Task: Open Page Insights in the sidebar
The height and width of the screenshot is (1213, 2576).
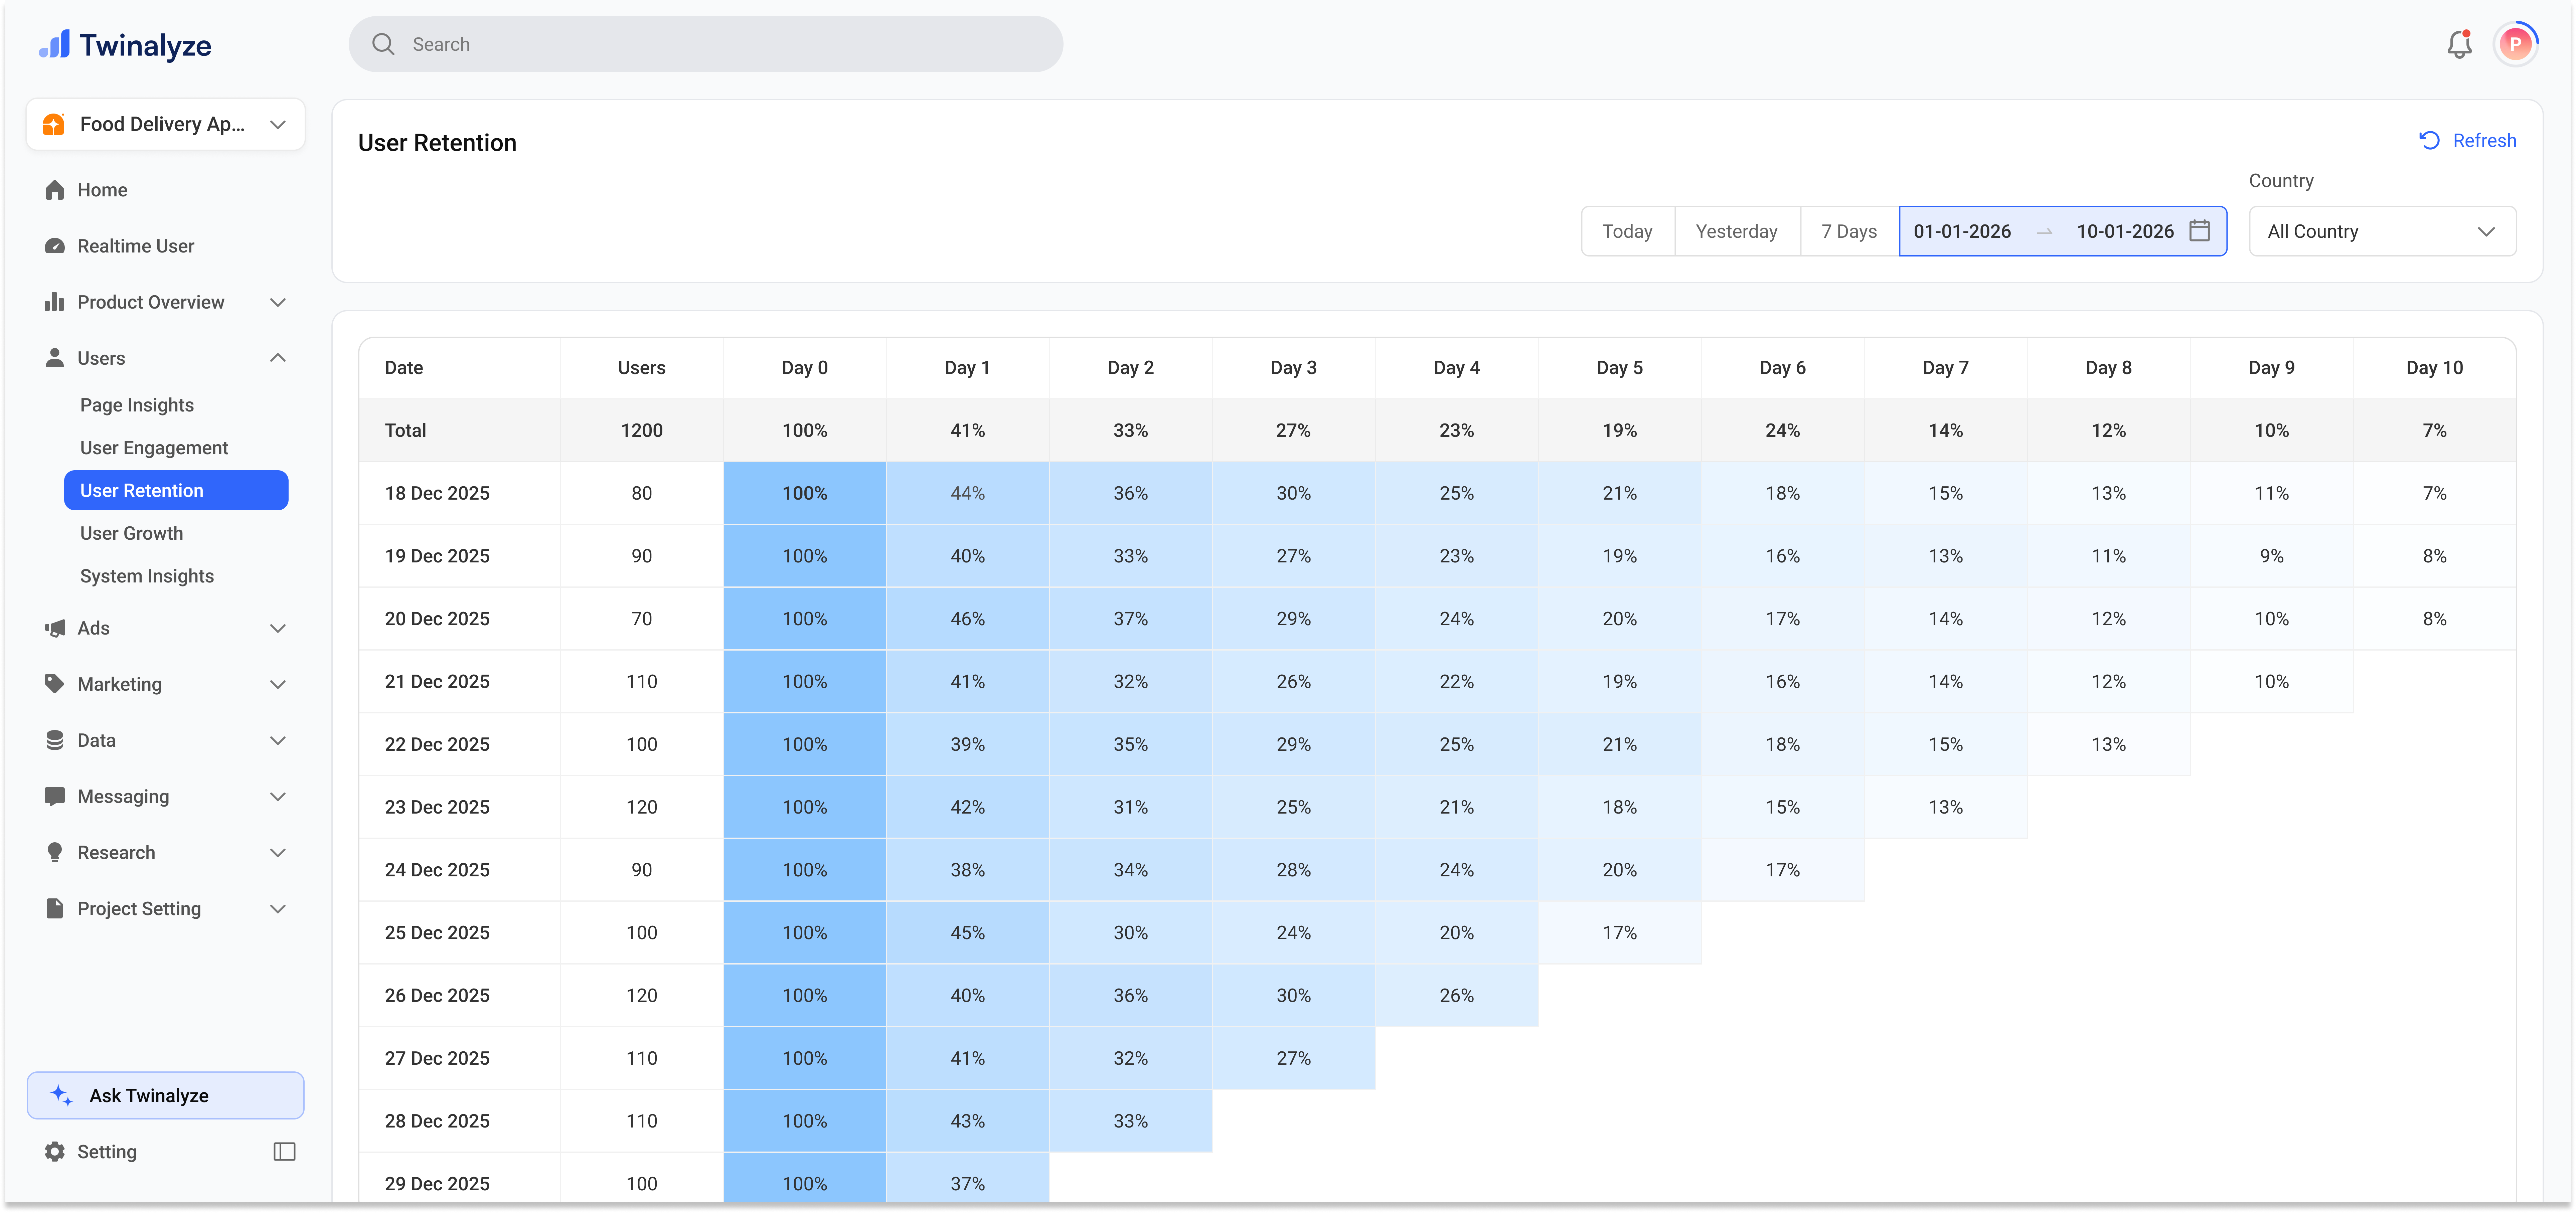Action: click(137, 405)
